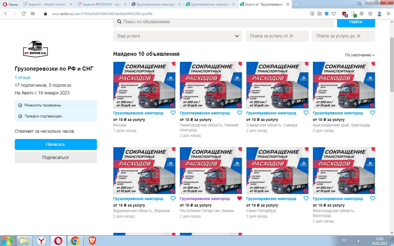Launch Yandex Browser from taskbar

pos(41,241)
